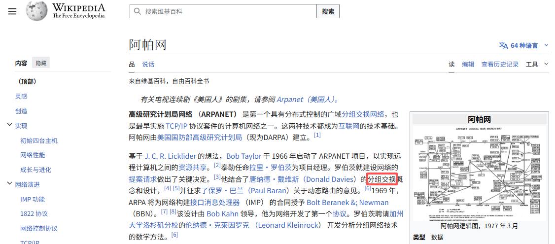Screen dimensions: 555x244
Task: Open the Bob Kahn link
Action: 222,214
